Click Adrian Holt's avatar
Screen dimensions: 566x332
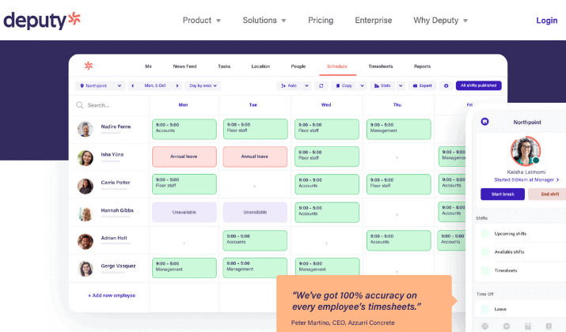[x=85, y=242]
